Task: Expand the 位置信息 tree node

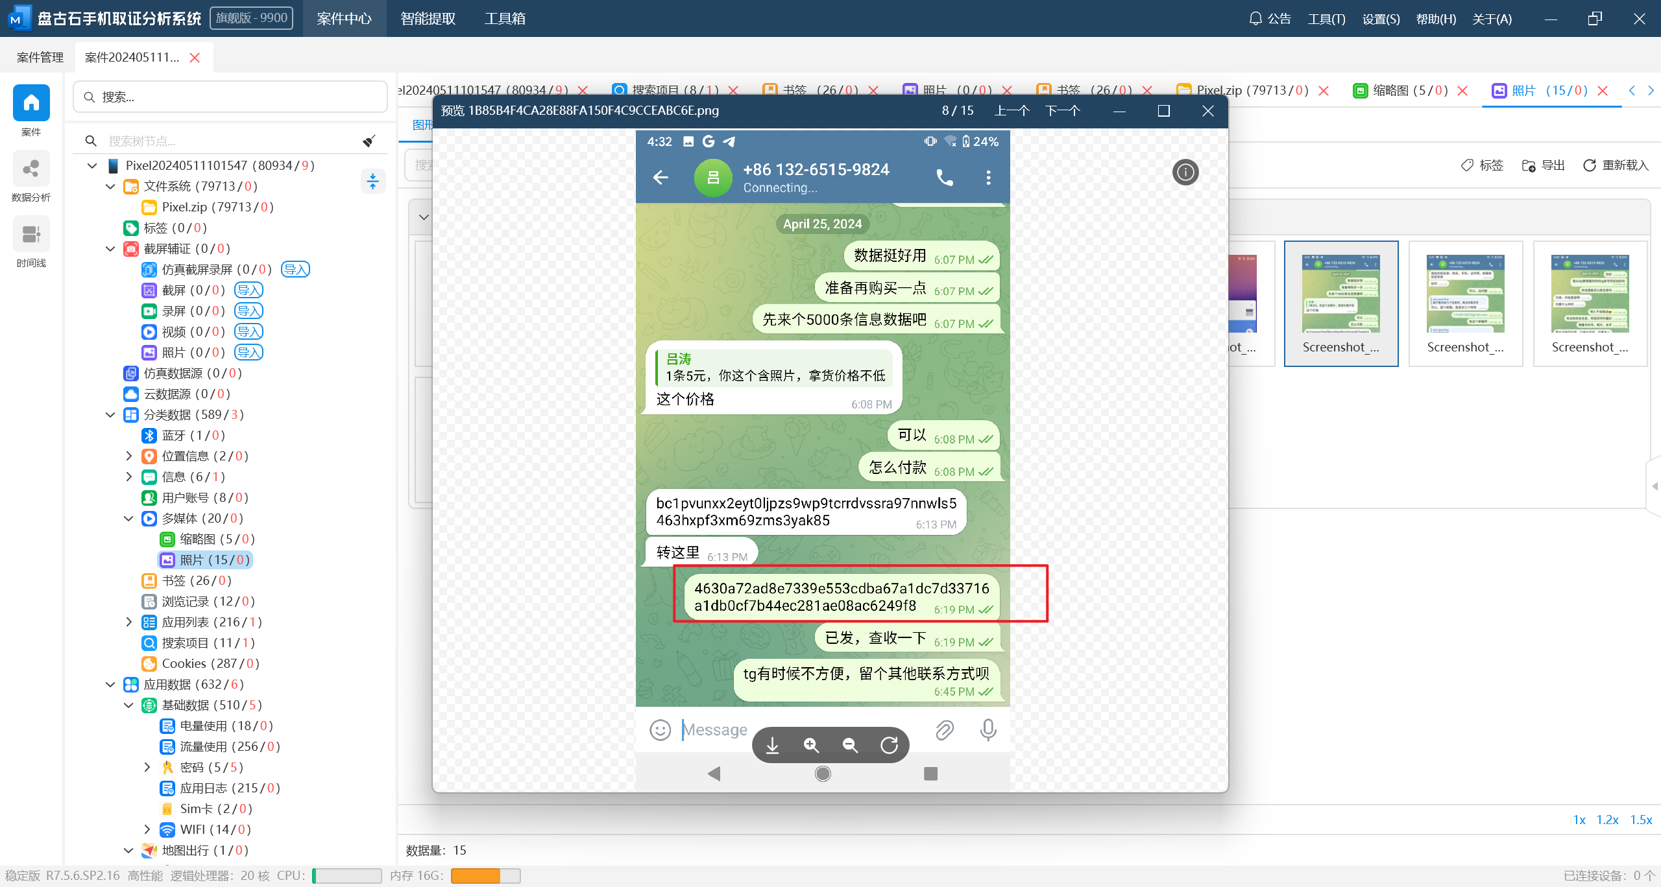Action: coord(128,456)
